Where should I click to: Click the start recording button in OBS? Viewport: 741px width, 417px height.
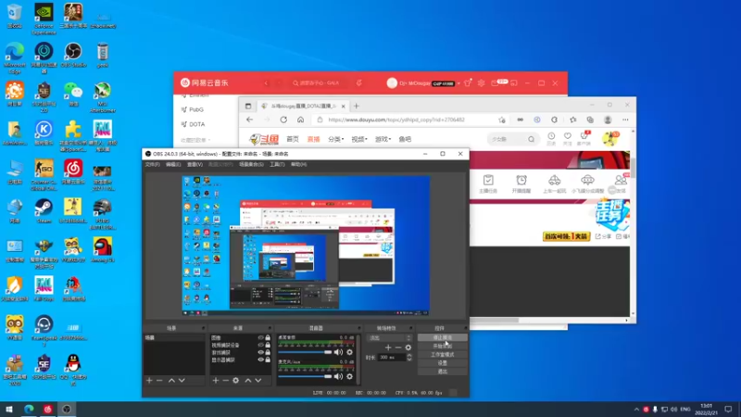[x=443, y=346]
